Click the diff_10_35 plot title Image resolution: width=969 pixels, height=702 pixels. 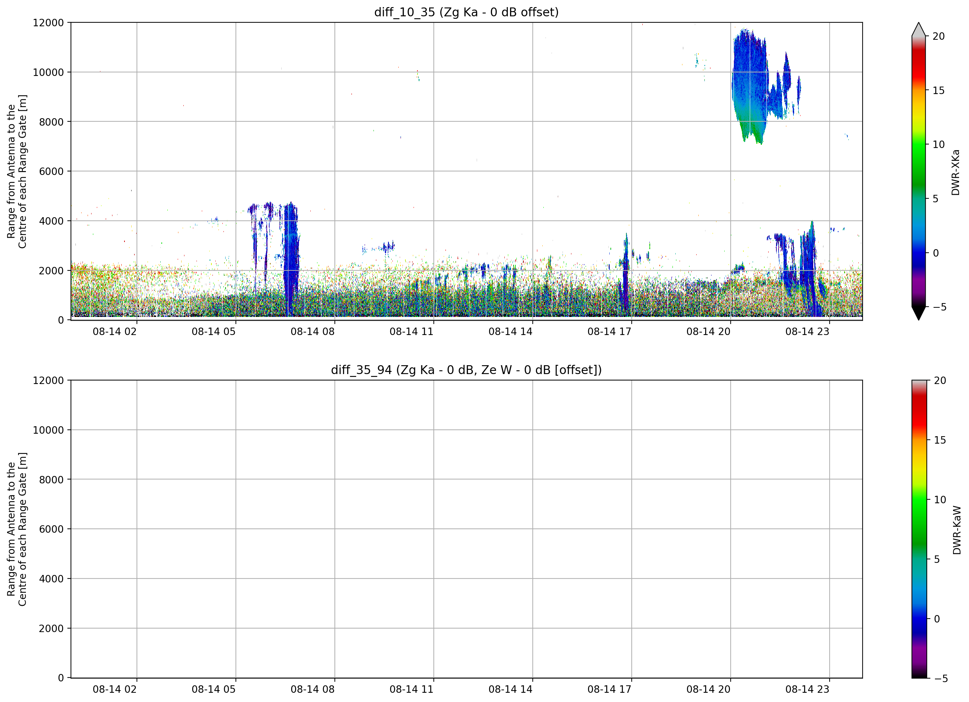466,12
